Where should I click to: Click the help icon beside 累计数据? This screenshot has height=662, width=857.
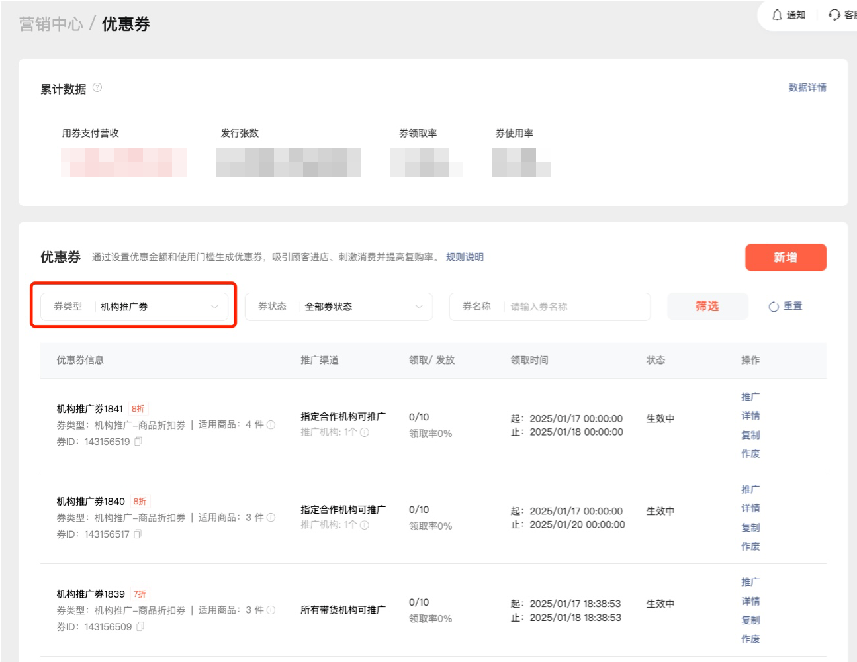[97, 87]
